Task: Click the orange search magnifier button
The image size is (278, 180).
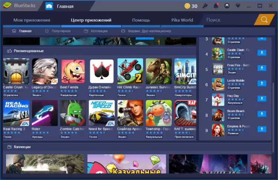Action: pyautogui.click(x=264, y=20)
